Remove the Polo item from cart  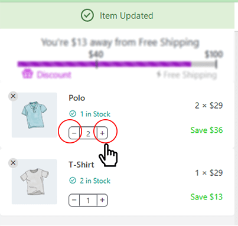13,96
